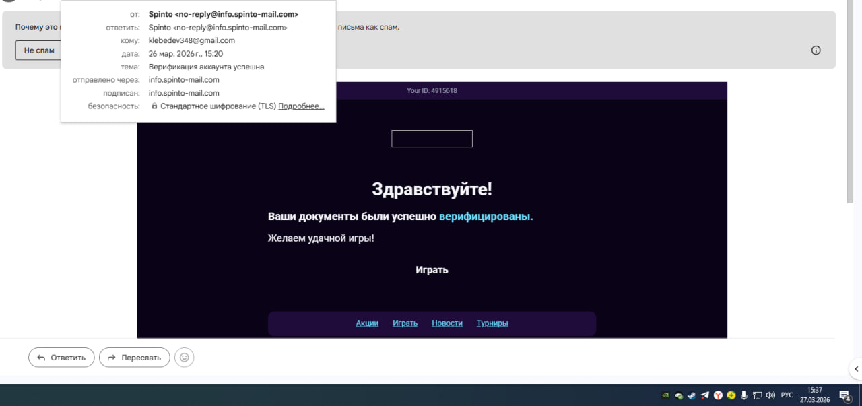The image size is (862, 406).
Task: Open the "Подробнее" encryption details link
Action: click(301, 106)
